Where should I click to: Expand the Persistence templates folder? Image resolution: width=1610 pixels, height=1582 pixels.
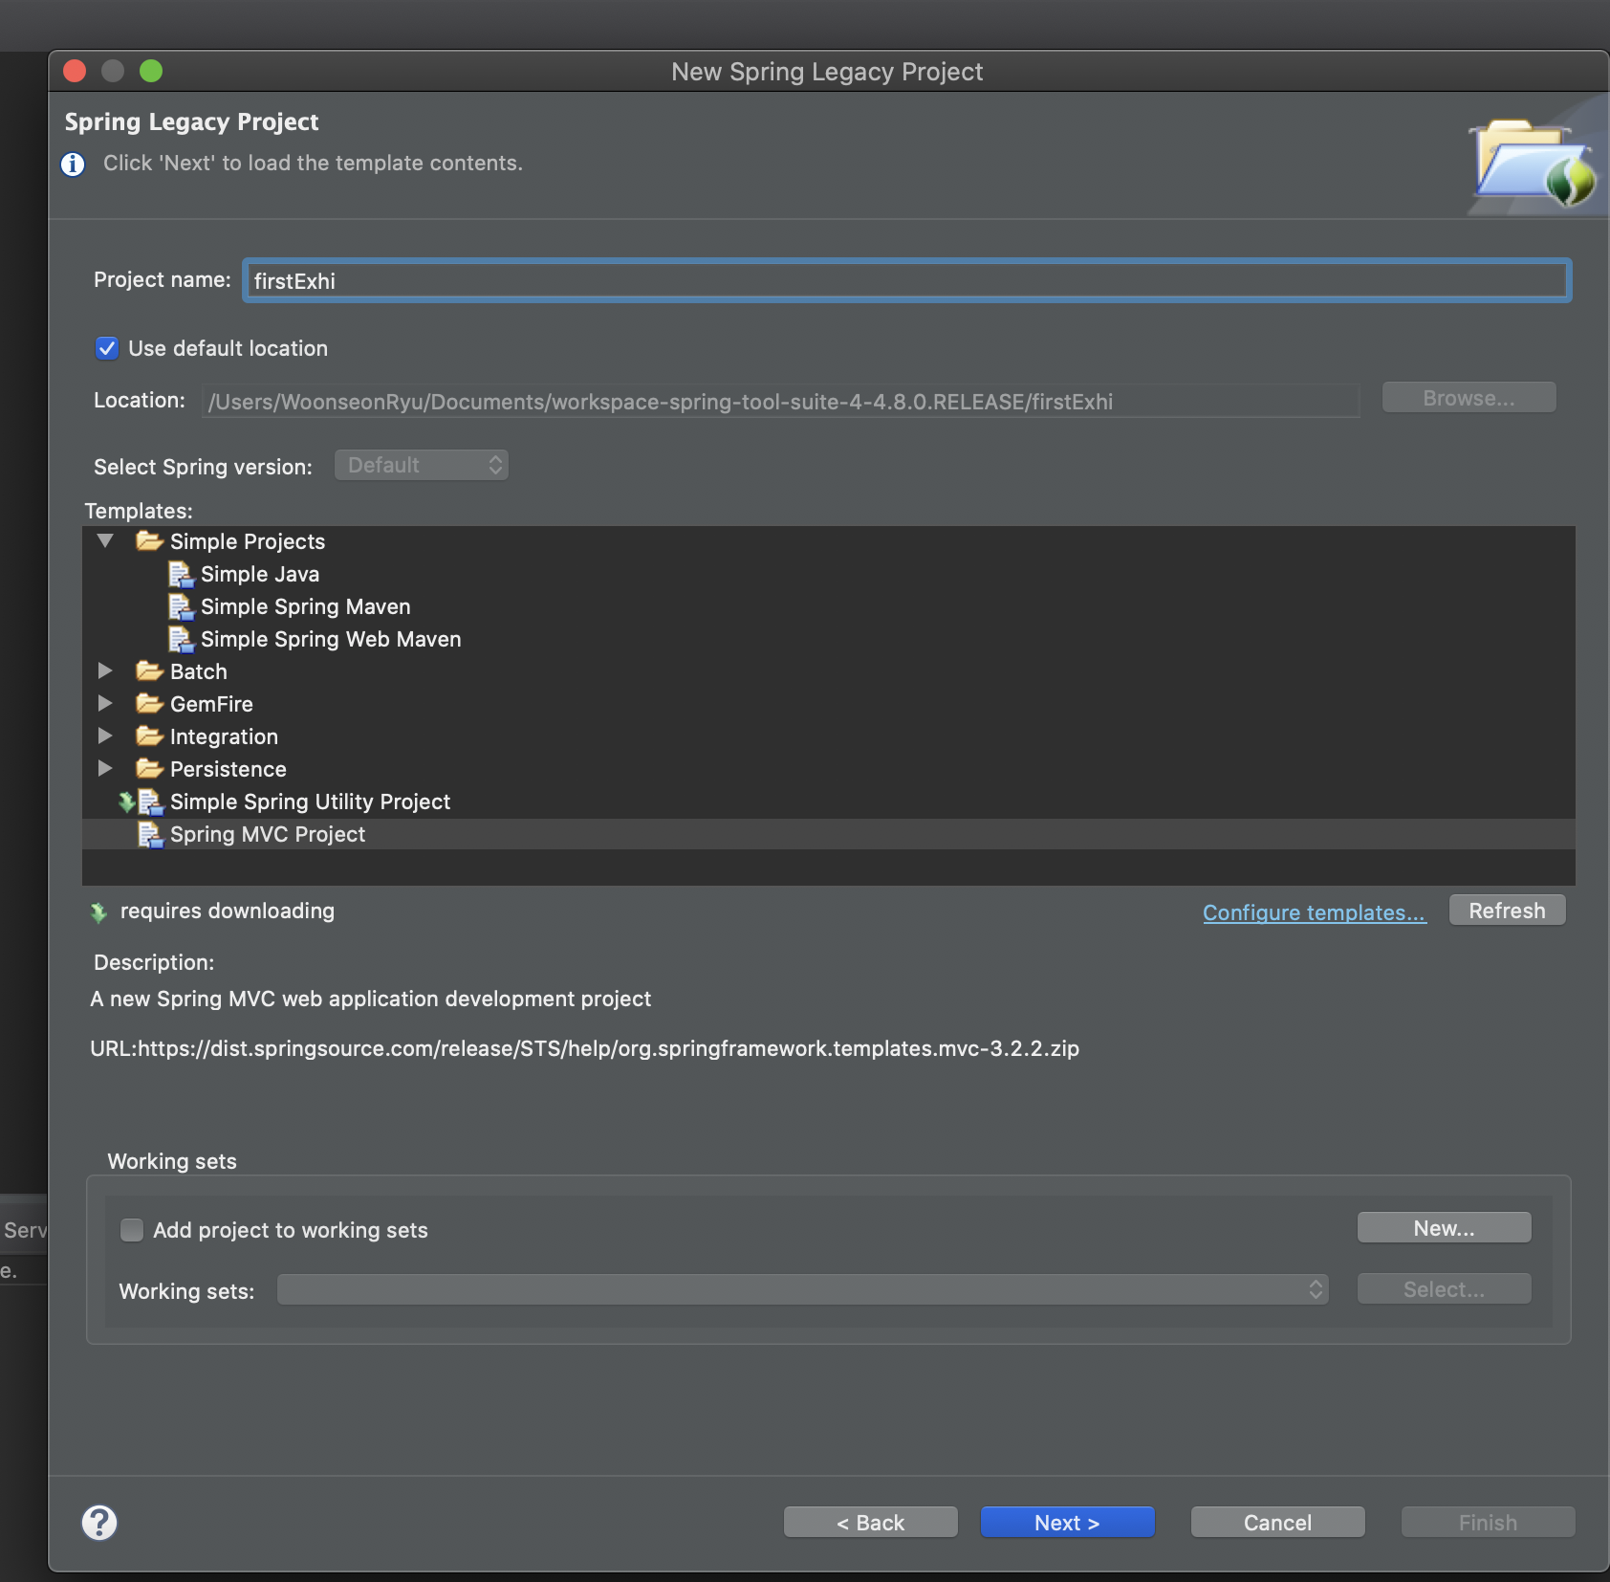coord(105,769)
